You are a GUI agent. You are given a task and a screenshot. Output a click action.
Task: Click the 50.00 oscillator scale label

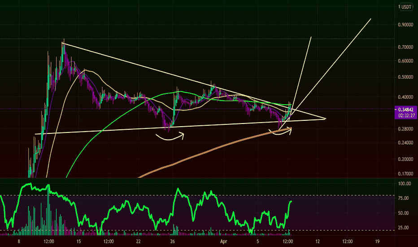[x=403, y=213]
